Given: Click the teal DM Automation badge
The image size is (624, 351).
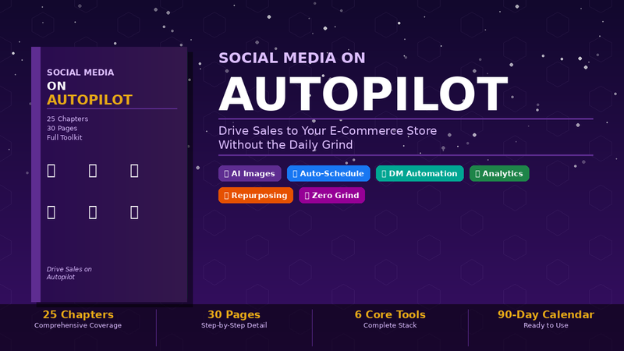Looking at the screenshot, I should (x=420, y=173).
